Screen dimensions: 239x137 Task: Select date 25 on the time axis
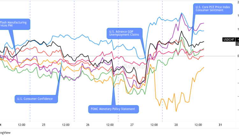[44, 125]
